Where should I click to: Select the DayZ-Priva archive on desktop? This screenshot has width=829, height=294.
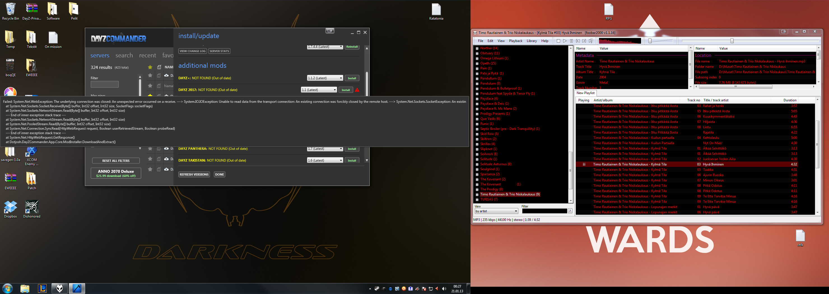tap(32, 11)
